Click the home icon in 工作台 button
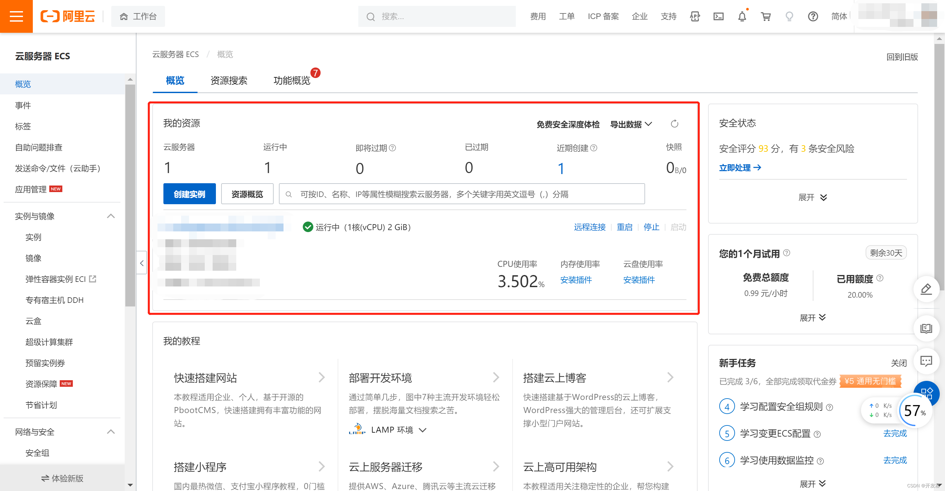This screenshot has height=491, width=945. point(124,16)
